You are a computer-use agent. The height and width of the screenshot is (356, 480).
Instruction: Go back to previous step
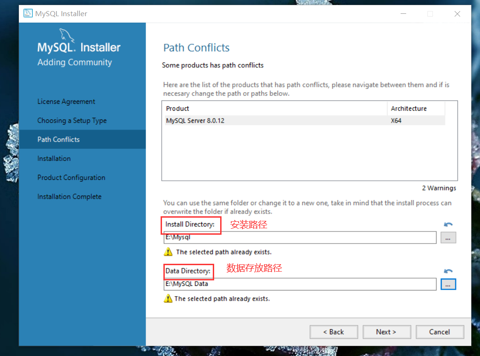[334, 332]
